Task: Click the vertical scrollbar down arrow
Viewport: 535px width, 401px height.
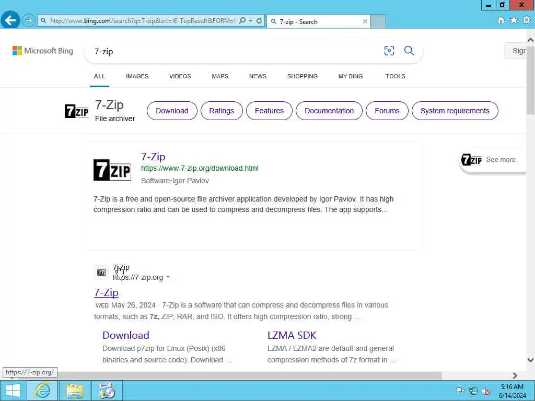Action: pos(530,360)
